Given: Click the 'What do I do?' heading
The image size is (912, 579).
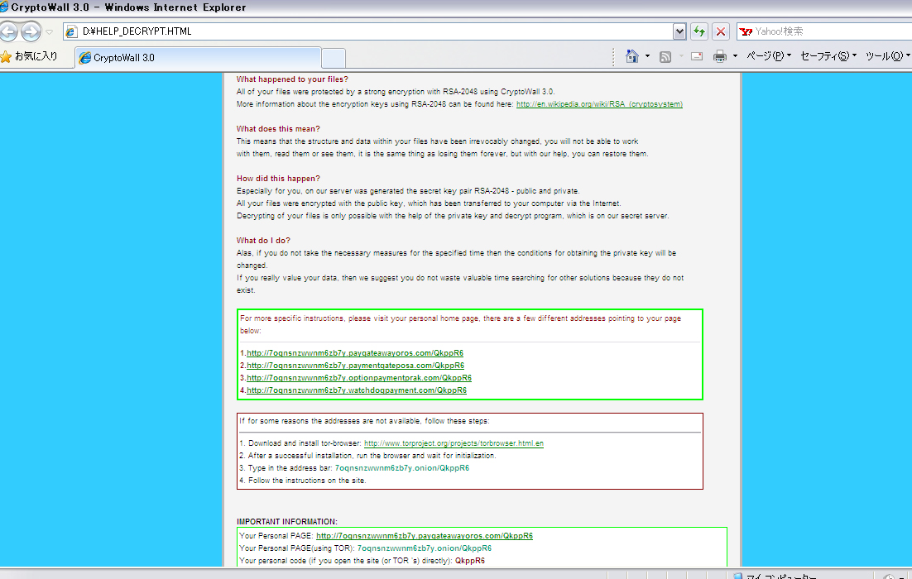Looking at the screenshot, I should [x=263, y=241].
